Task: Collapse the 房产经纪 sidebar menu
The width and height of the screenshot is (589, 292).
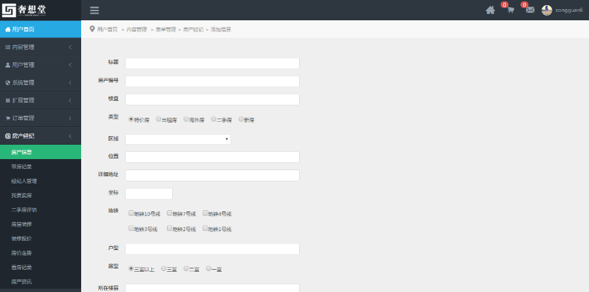Action: (x=41, y=136)
